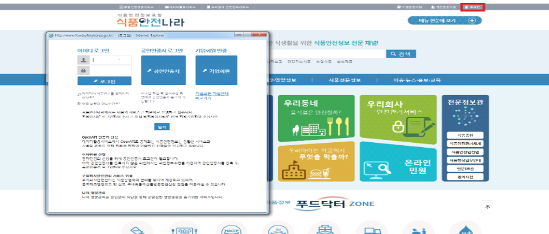Open 이슈·뉴스·홍보·교육 menu
This screenshot has height=234, width=549.
coord(417,80)
